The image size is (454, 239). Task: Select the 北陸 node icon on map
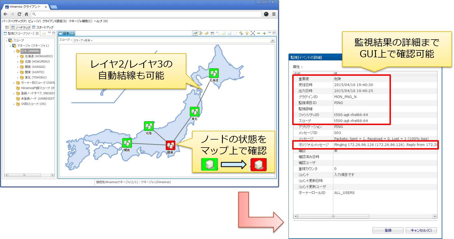point(149,126)
